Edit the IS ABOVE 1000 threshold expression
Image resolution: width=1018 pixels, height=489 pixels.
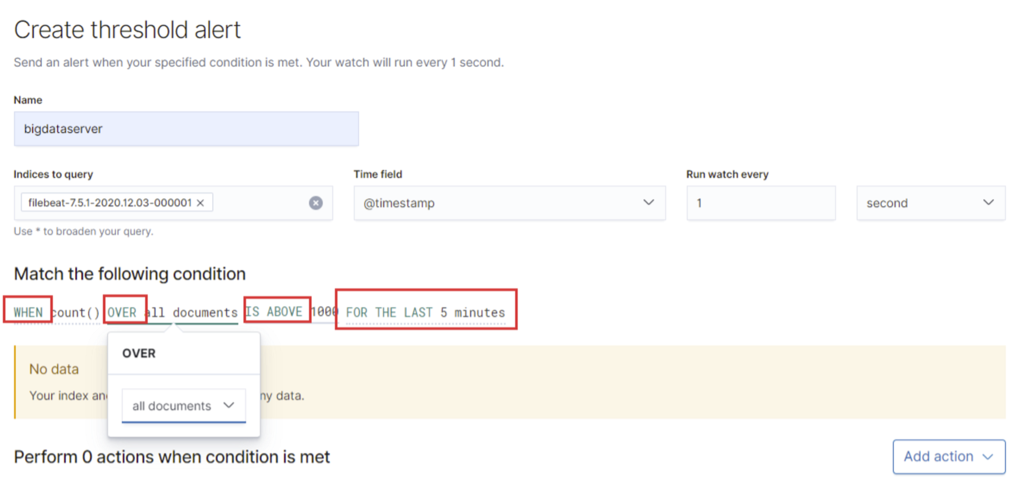point(291,312)
